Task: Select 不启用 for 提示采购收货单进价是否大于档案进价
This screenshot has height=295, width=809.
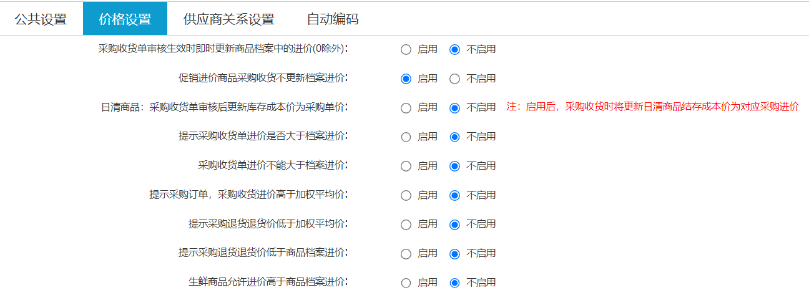Action: [455, 137]
